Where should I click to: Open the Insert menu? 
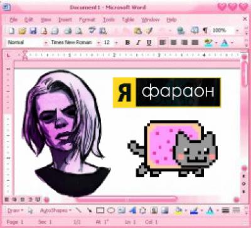pyautogui.click(x=65, y=19)
